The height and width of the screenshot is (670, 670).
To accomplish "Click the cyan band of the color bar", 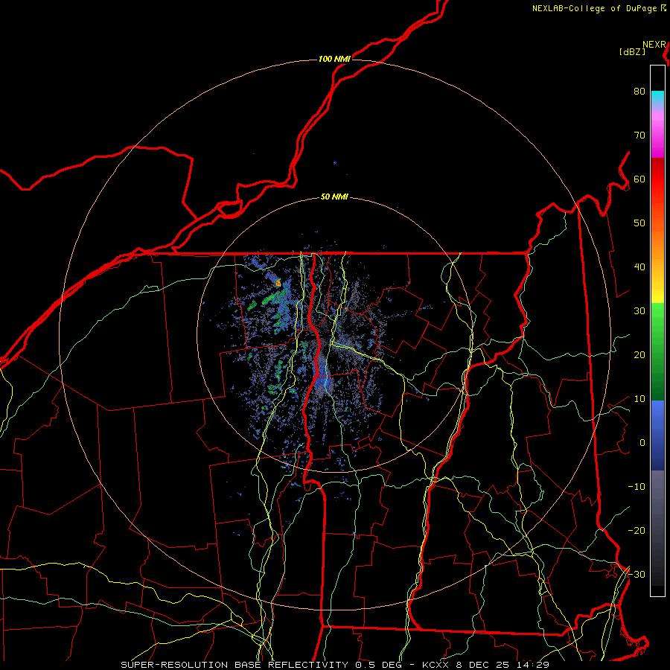I will 657,98.
